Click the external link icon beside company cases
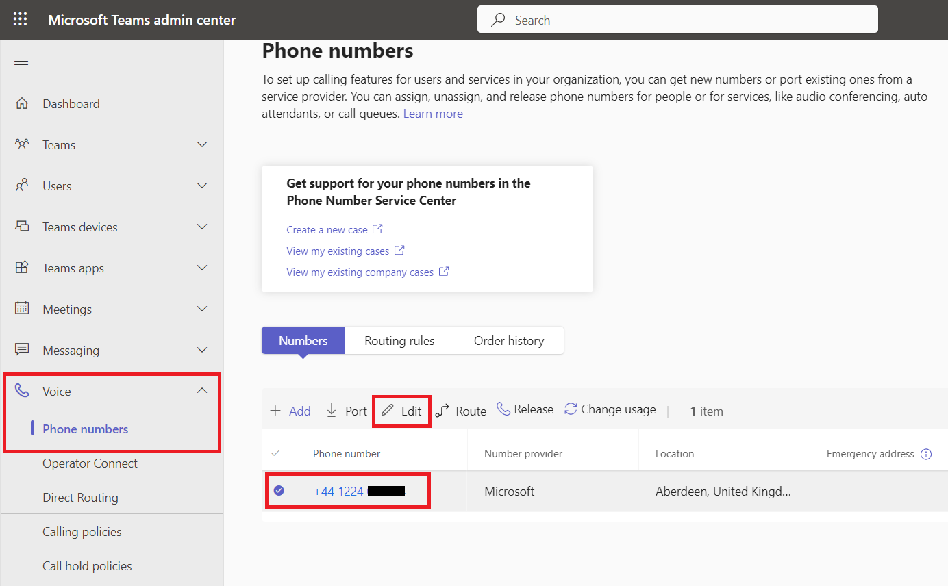This screenshot has height=586, width=948. point(444,272)
